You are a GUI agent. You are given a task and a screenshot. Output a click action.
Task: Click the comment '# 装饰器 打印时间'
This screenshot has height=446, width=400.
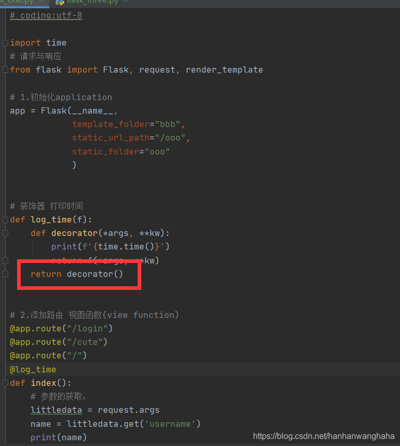[x=47, y=206]
